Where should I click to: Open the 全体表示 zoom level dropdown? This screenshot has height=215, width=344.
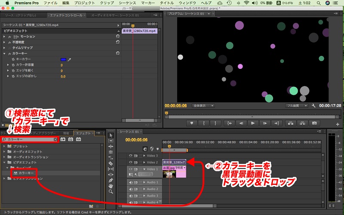pos(203,106)
